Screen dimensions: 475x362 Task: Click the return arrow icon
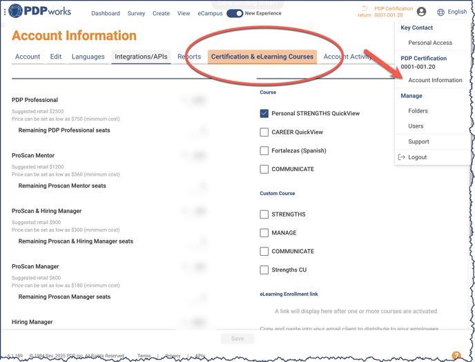365,8
